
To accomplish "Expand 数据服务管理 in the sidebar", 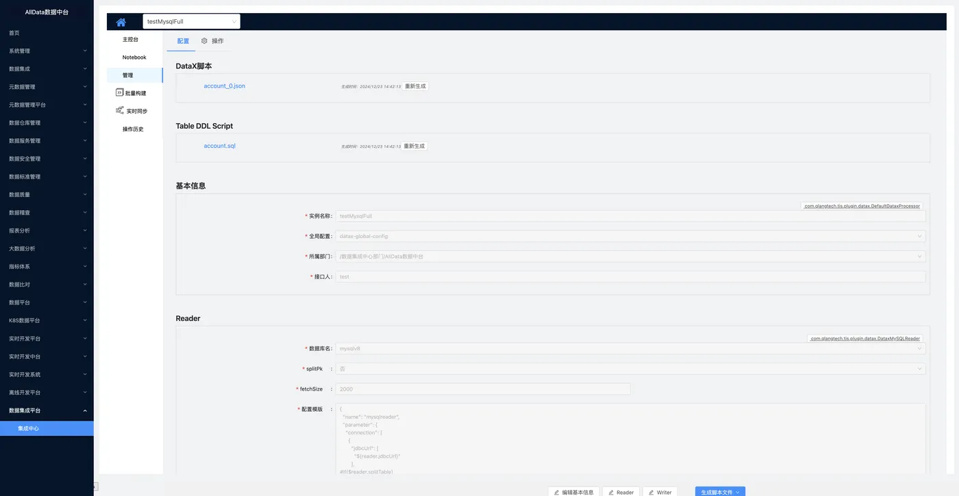I will pyautogui.click(x=47, y=141).
